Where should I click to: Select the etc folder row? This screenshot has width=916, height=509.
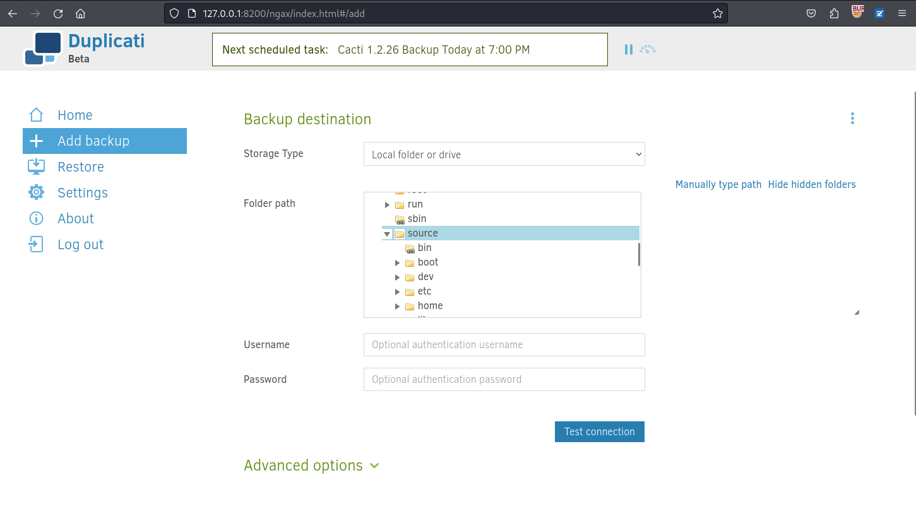click(x=425, y=291)
